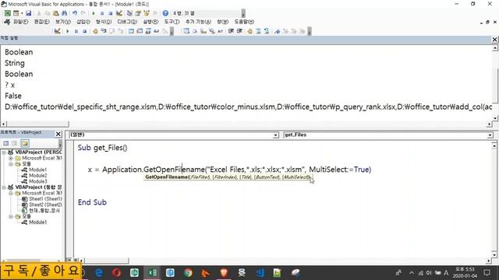Close the project explorer panel
Screen dimensions: 499x280
click(58, 134)
